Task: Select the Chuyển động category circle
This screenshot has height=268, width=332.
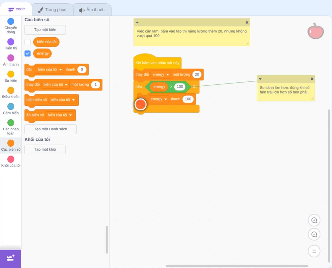Action: [11, 21]
